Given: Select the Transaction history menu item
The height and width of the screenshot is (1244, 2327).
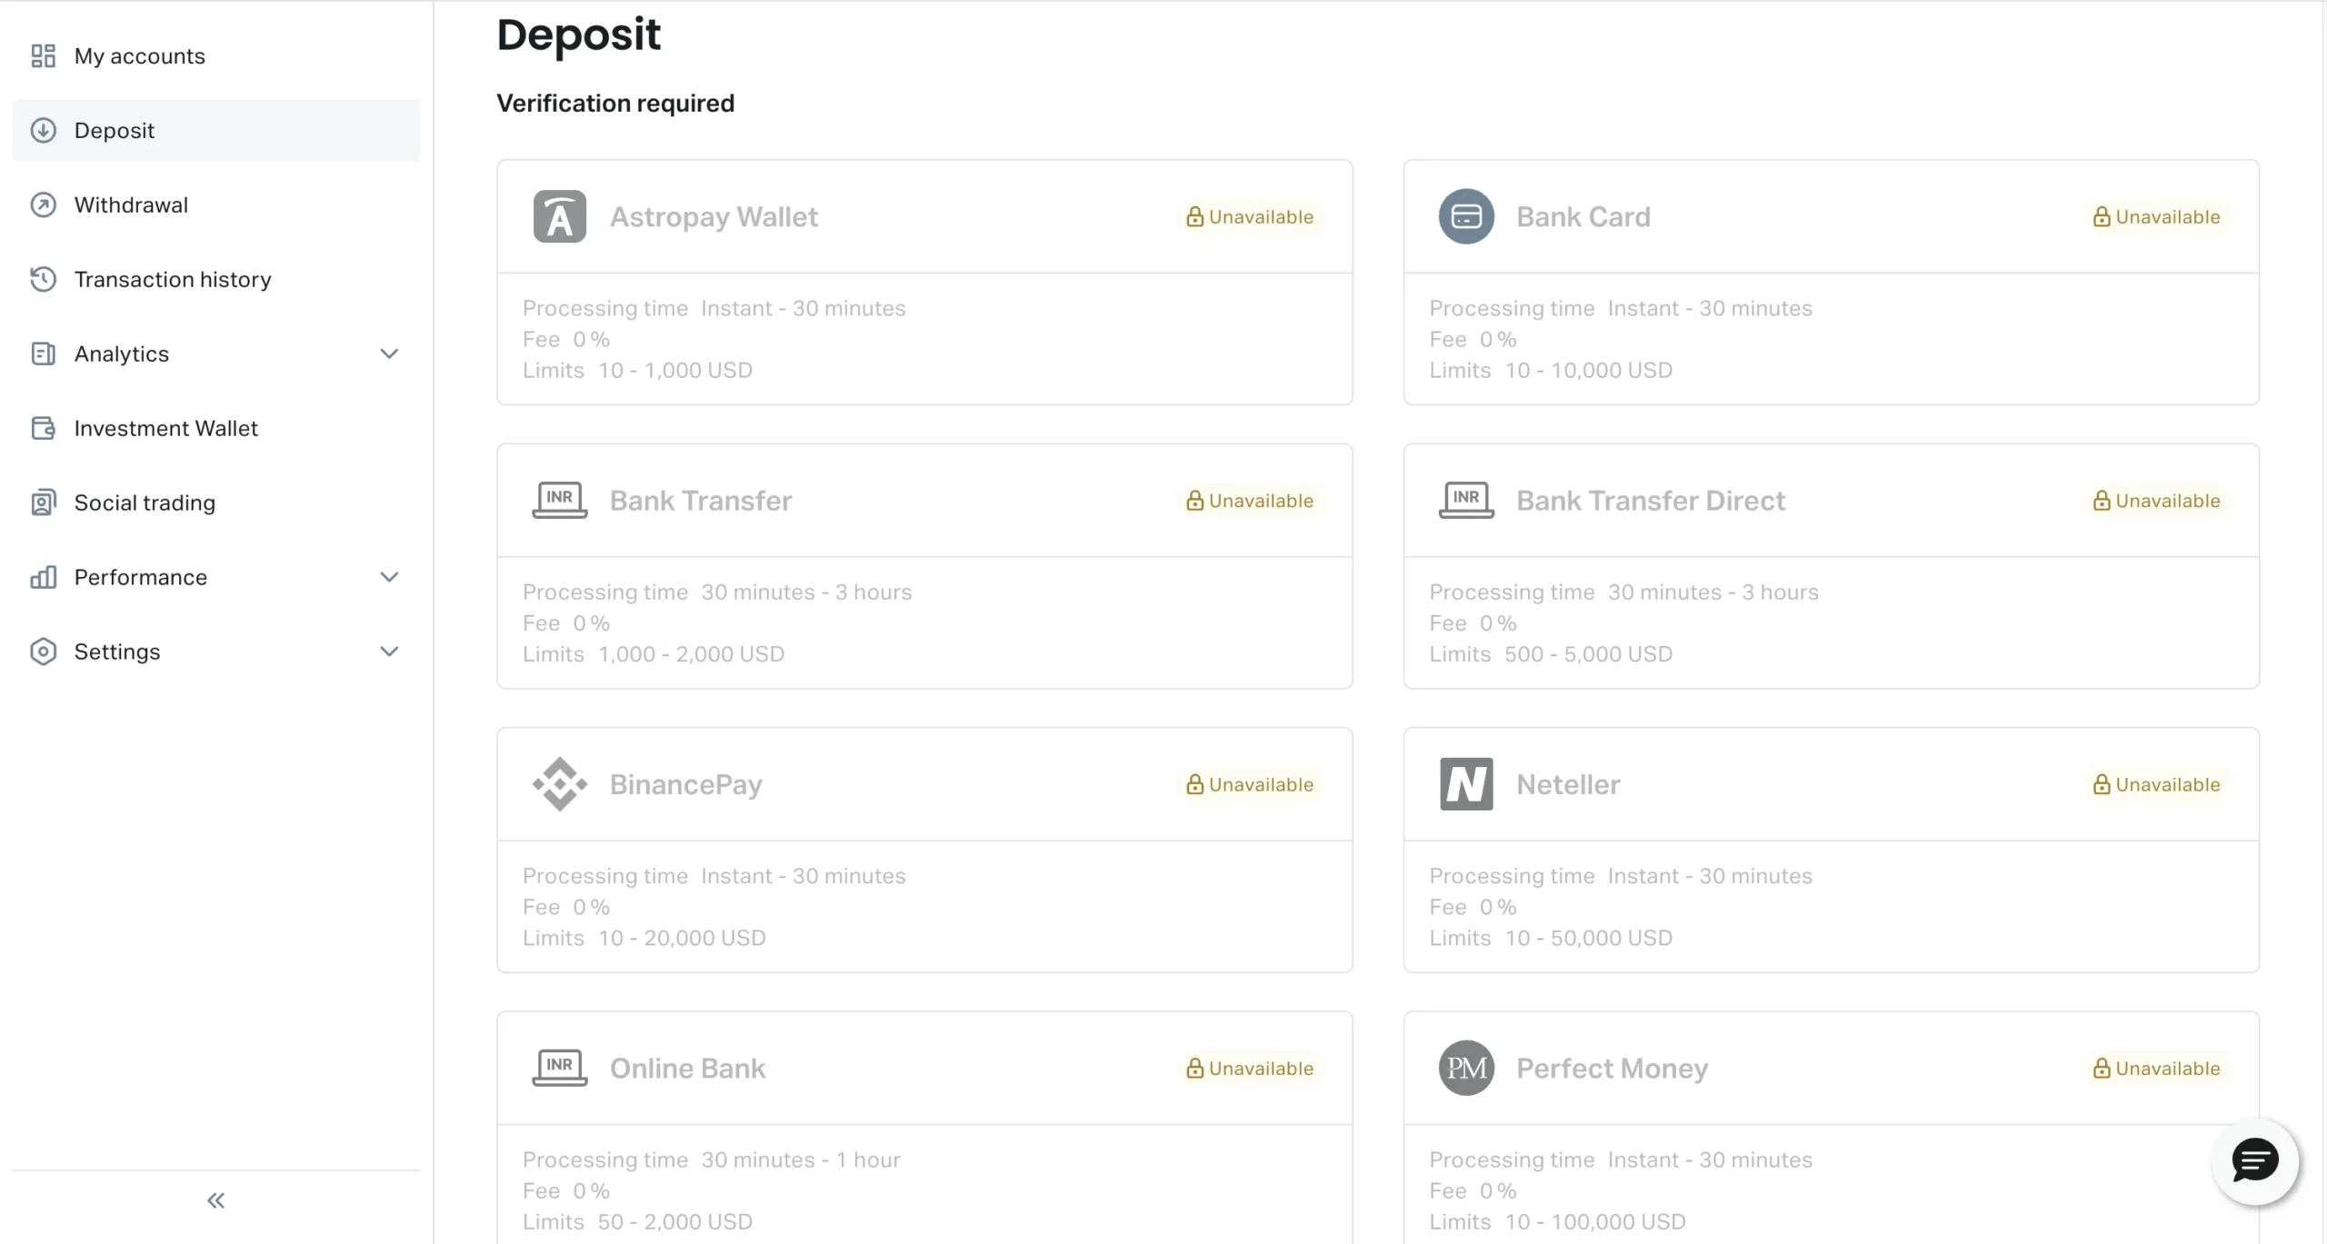Looking at the screenshot, I should pos(173,278).
